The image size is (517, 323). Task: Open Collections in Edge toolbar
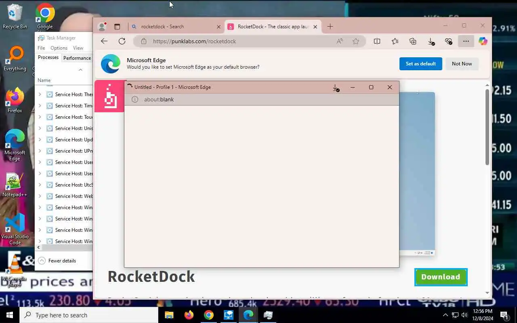tap(413, 41)
